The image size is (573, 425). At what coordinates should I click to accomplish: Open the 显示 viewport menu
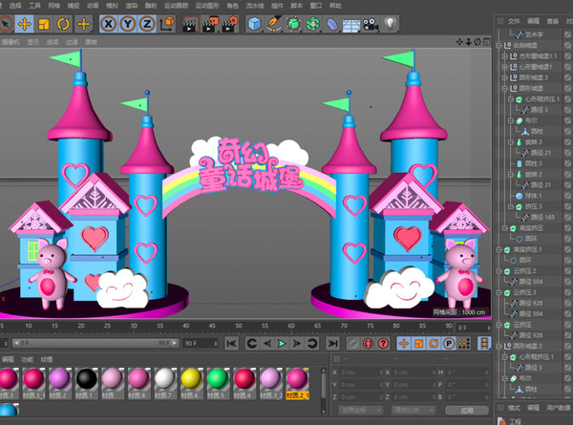32,42
